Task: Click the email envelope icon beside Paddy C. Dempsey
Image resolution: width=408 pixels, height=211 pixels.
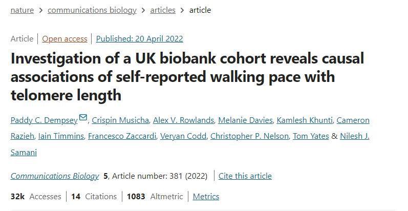Action: point(83,118)
